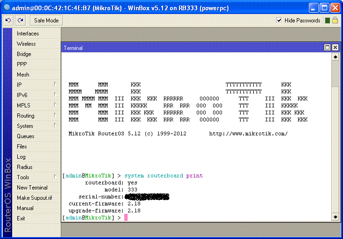Click the serial-number label
Screen dimensions: 343x239
point(101,197)
